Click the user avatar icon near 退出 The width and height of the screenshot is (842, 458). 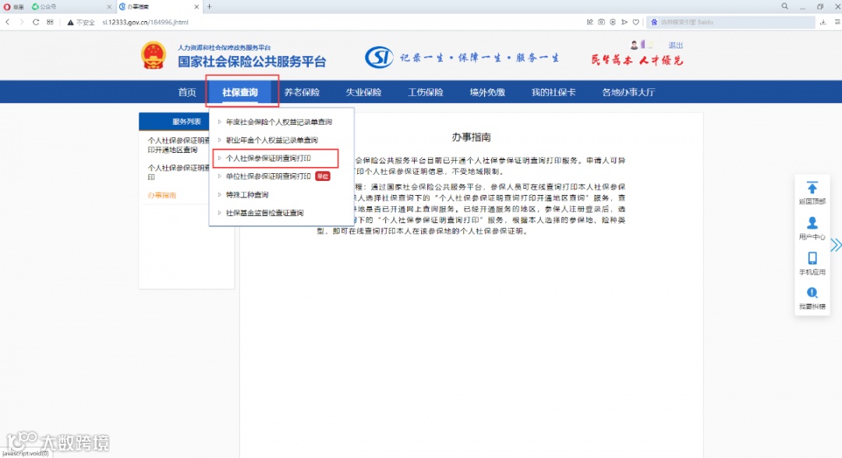pos(634,45)
